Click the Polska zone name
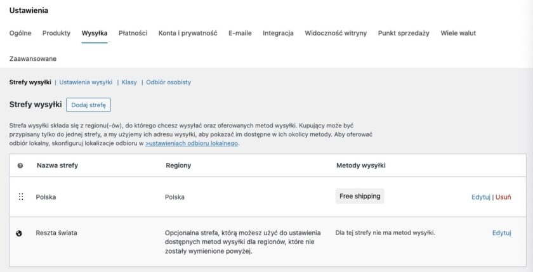 (x=46, y=197)
